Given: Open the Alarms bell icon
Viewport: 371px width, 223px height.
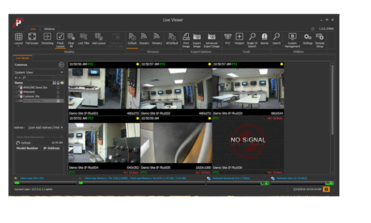Looking at the screenshot, I should click(264, 39).
